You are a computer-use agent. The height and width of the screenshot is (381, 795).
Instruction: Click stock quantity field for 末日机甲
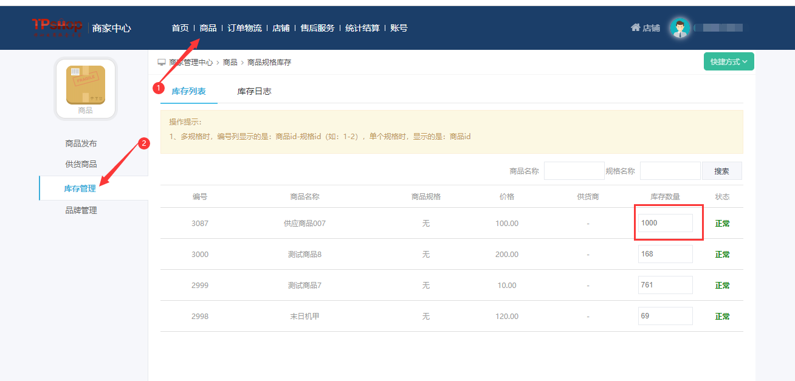click(x=665, y=316)
